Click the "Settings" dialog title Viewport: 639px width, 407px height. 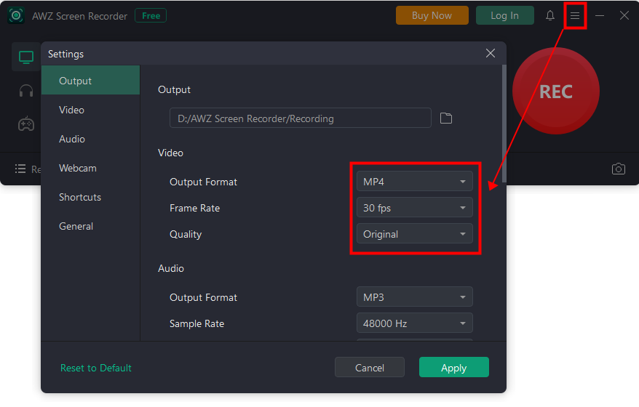tap(66, 54)
